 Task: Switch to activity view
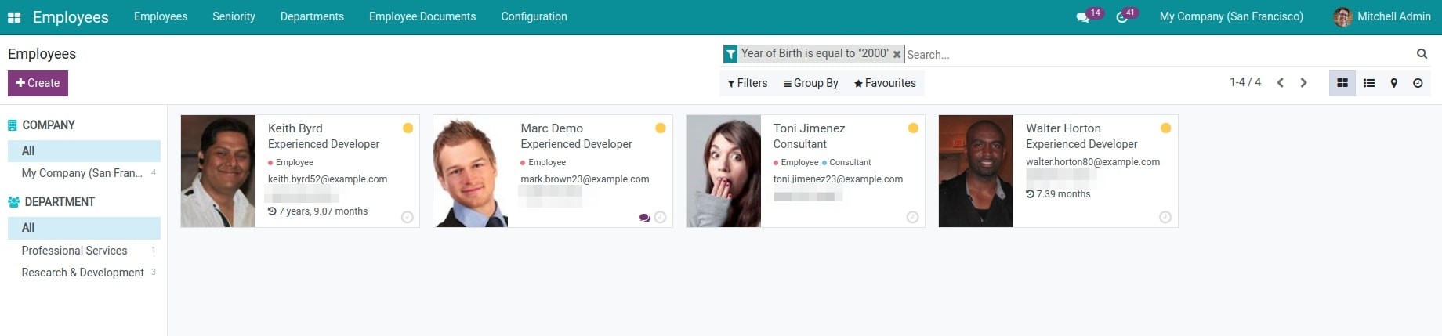point(1418,83)
